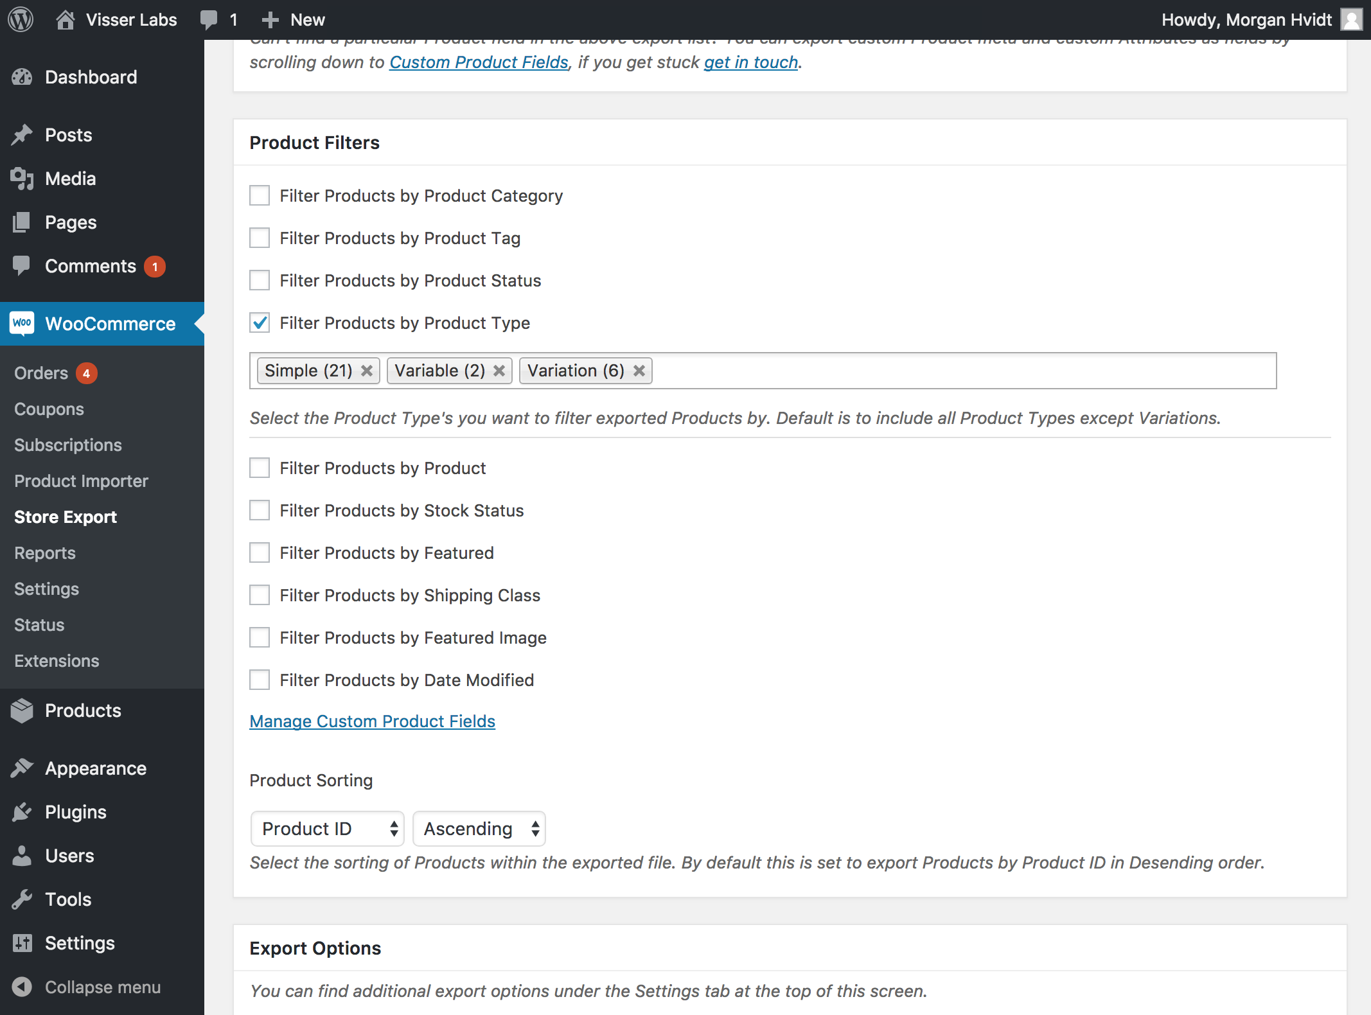
Task: Click the Collapse menu arrow icon
Action: [x=22, y=986]
